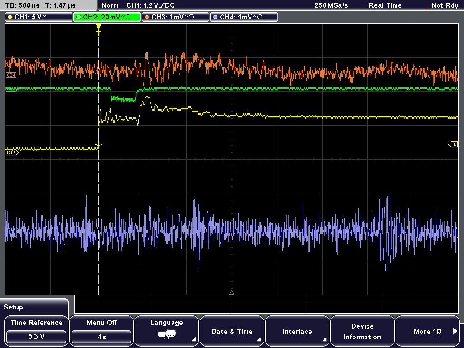Open the Interface submenu
464x348 pixels.
pos(297,331)
